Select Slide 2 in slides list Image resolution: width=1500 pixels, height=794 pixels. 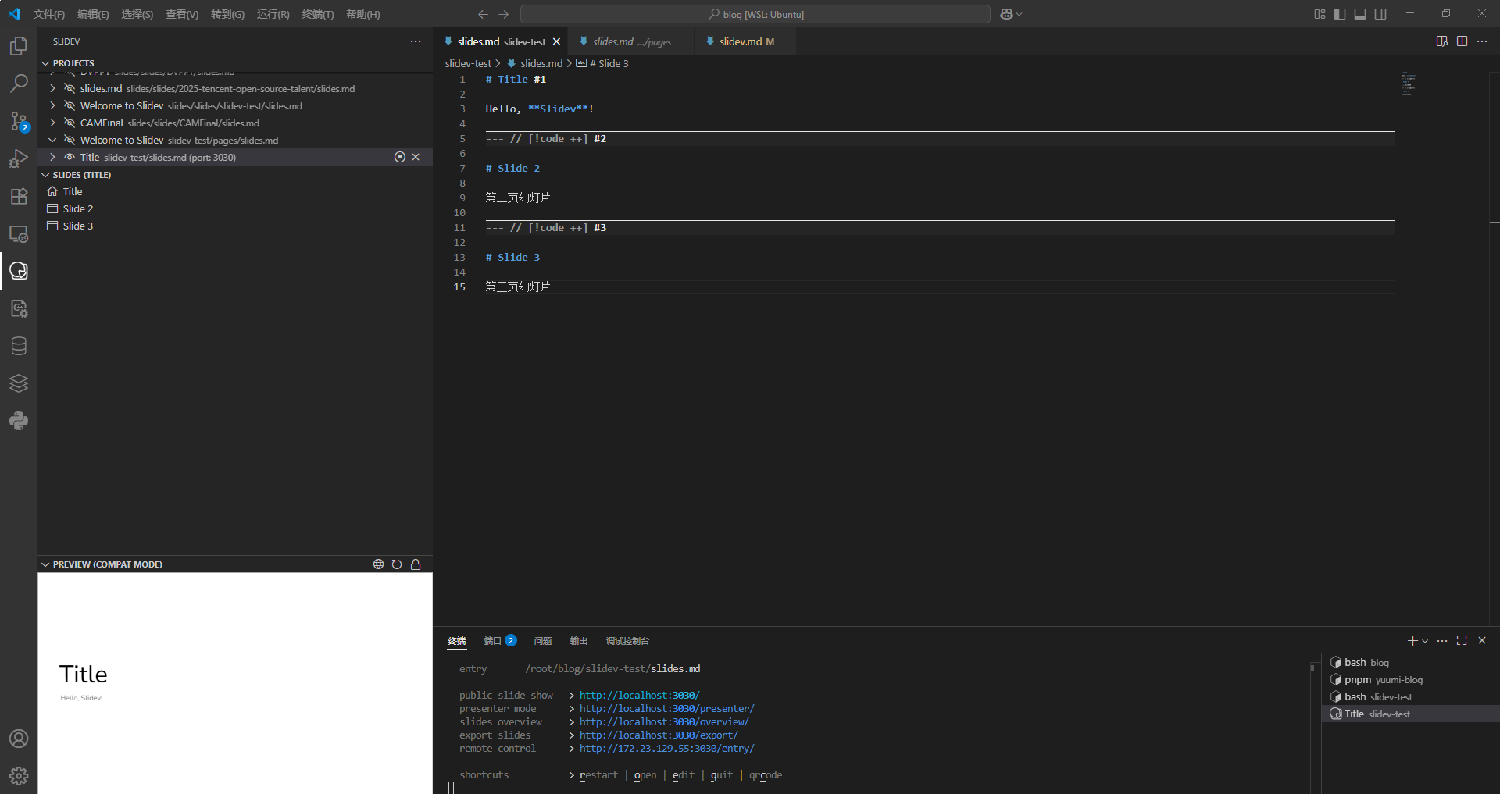78,208
